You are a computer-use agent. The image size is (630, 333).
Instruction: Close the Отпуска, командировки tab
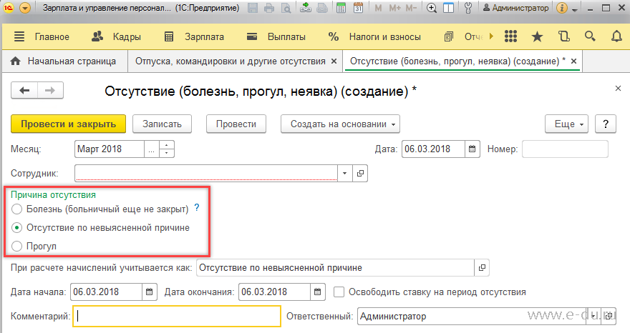point(334,61)
